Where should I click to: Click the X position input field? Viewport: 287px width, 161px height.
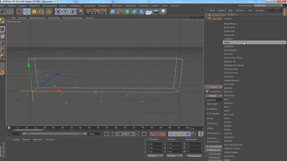155,144
